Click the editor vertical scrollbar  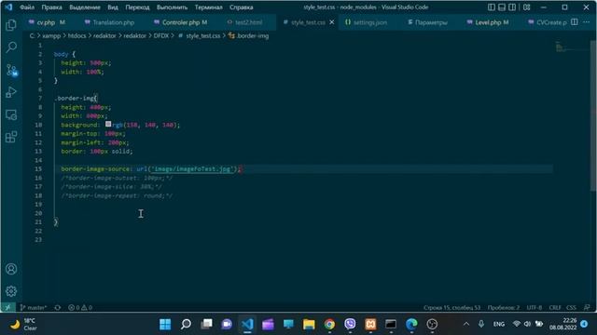point(593,115)
